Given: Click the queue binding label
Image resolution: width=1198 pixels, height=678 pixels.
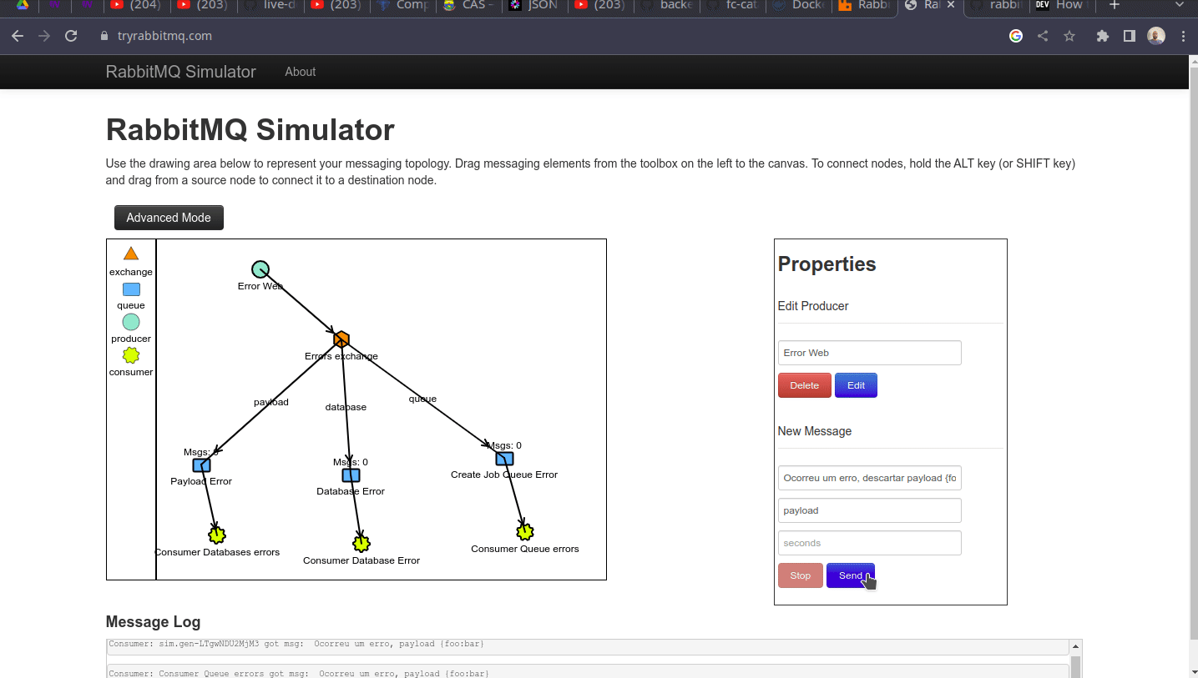Looking at the screenshot, I should tap(422, 399).
